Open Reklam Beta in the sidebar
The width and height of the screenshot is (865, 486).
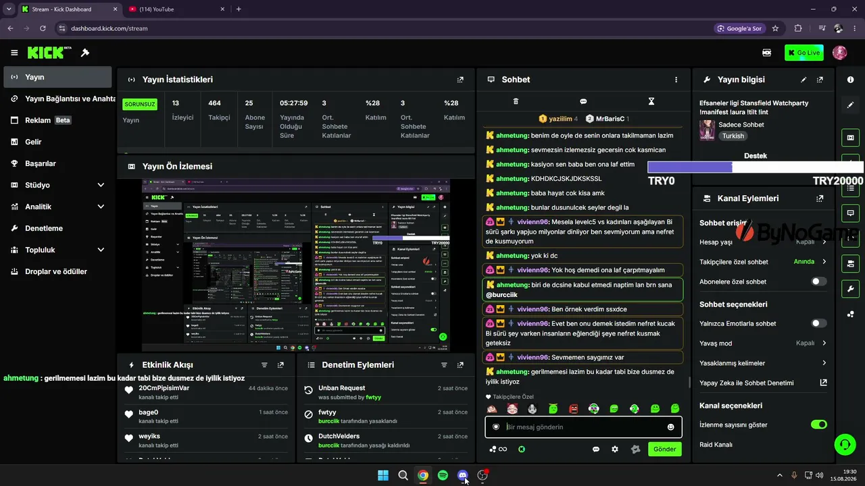click(x=57, y=120)
